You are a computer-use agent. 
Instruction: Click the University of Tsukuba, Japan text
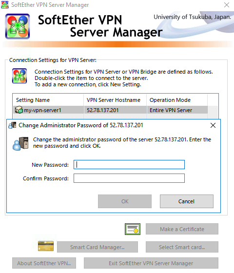tap(192, 17)
